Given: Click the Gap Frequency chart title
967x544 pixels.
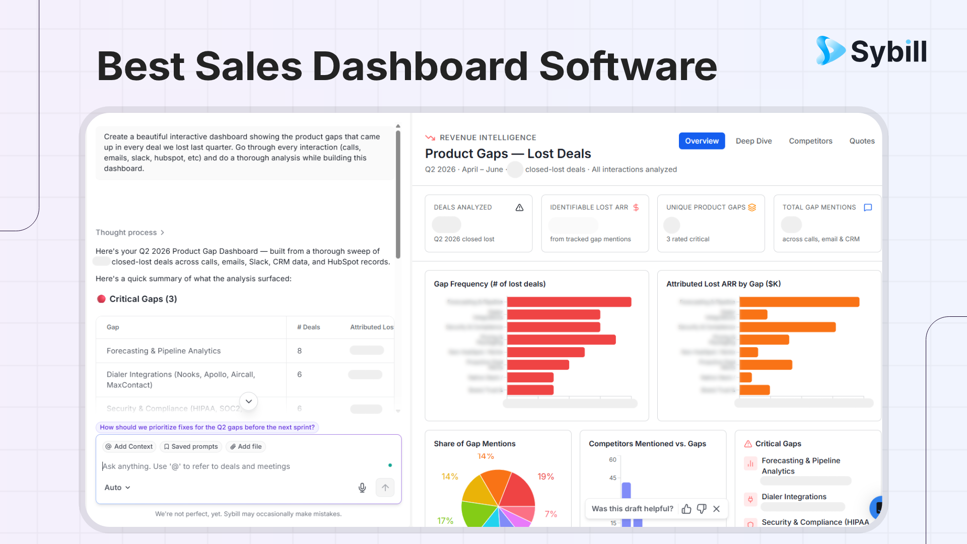Looking at the screenshot, I should click(490, 284).
